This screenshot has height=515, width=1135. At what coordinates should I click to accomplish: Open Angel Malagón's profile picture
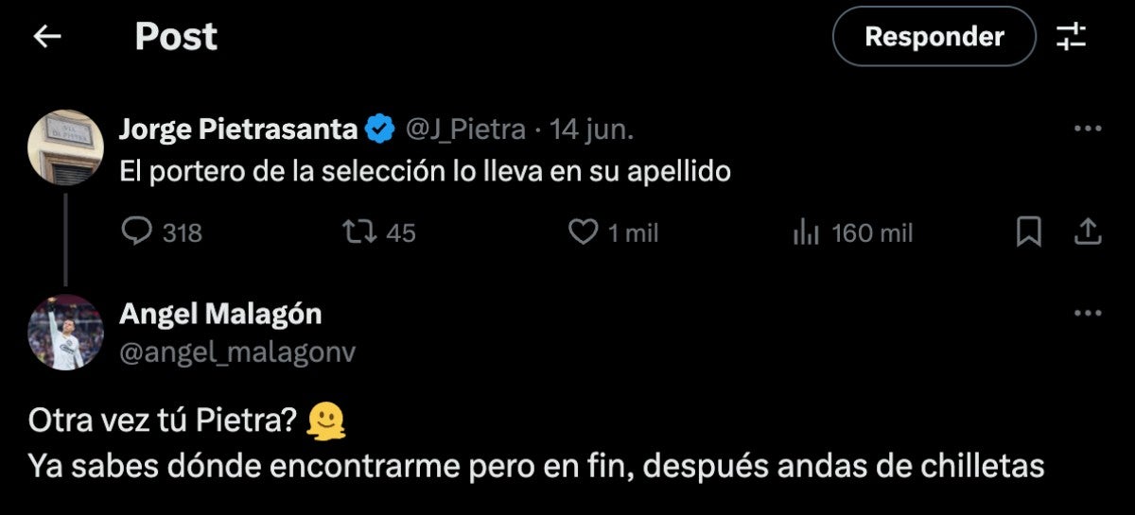coord(64,332)
